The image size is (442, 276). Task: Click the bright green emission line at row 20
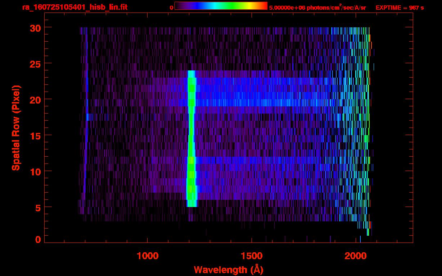[x=191, y=99]
